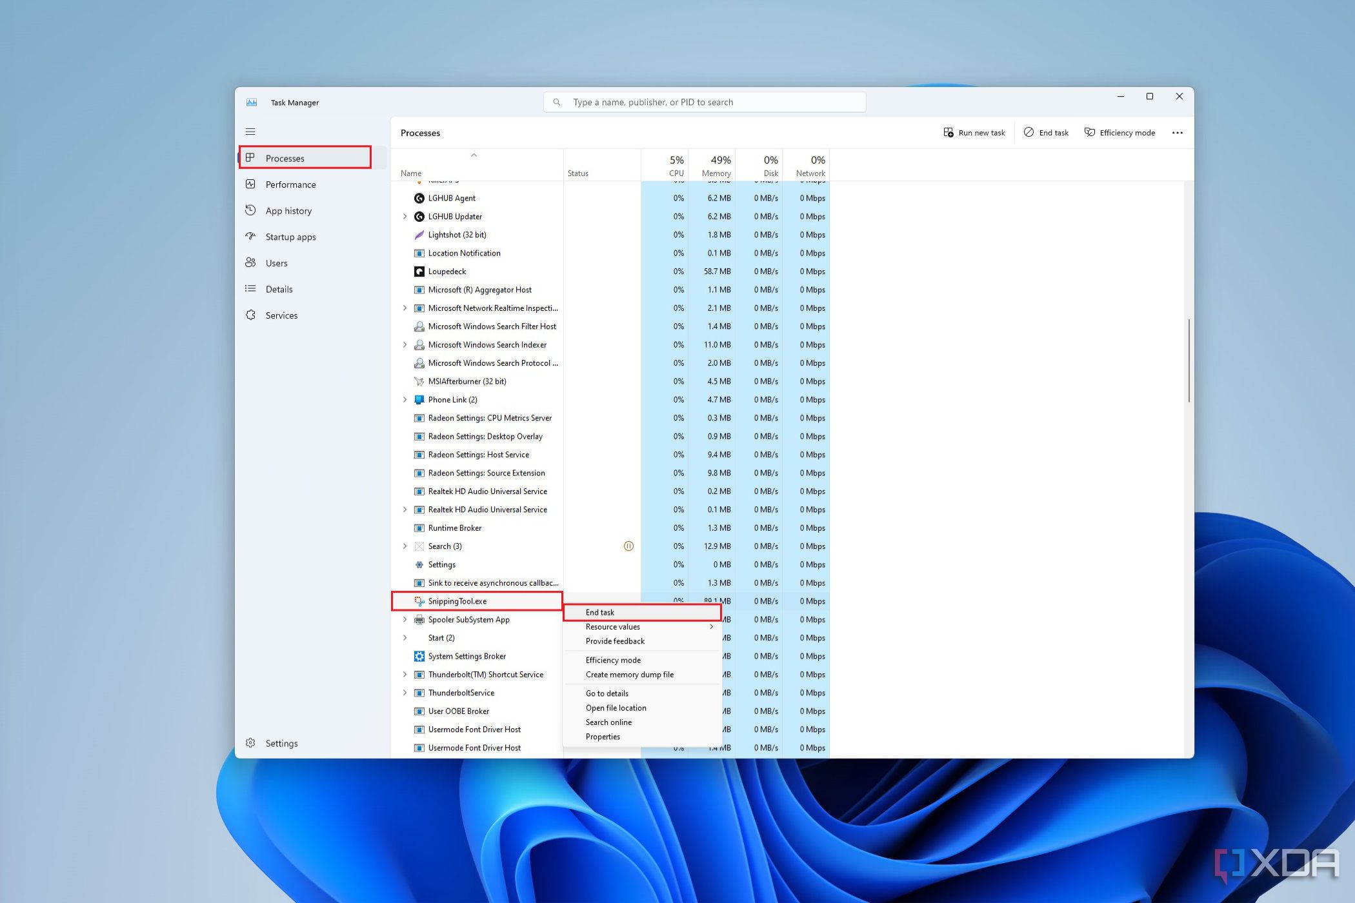1355x903 pixels.
Task: Click the Phone Link process icon
Action: pyautogui.click(x=419, y=400)
